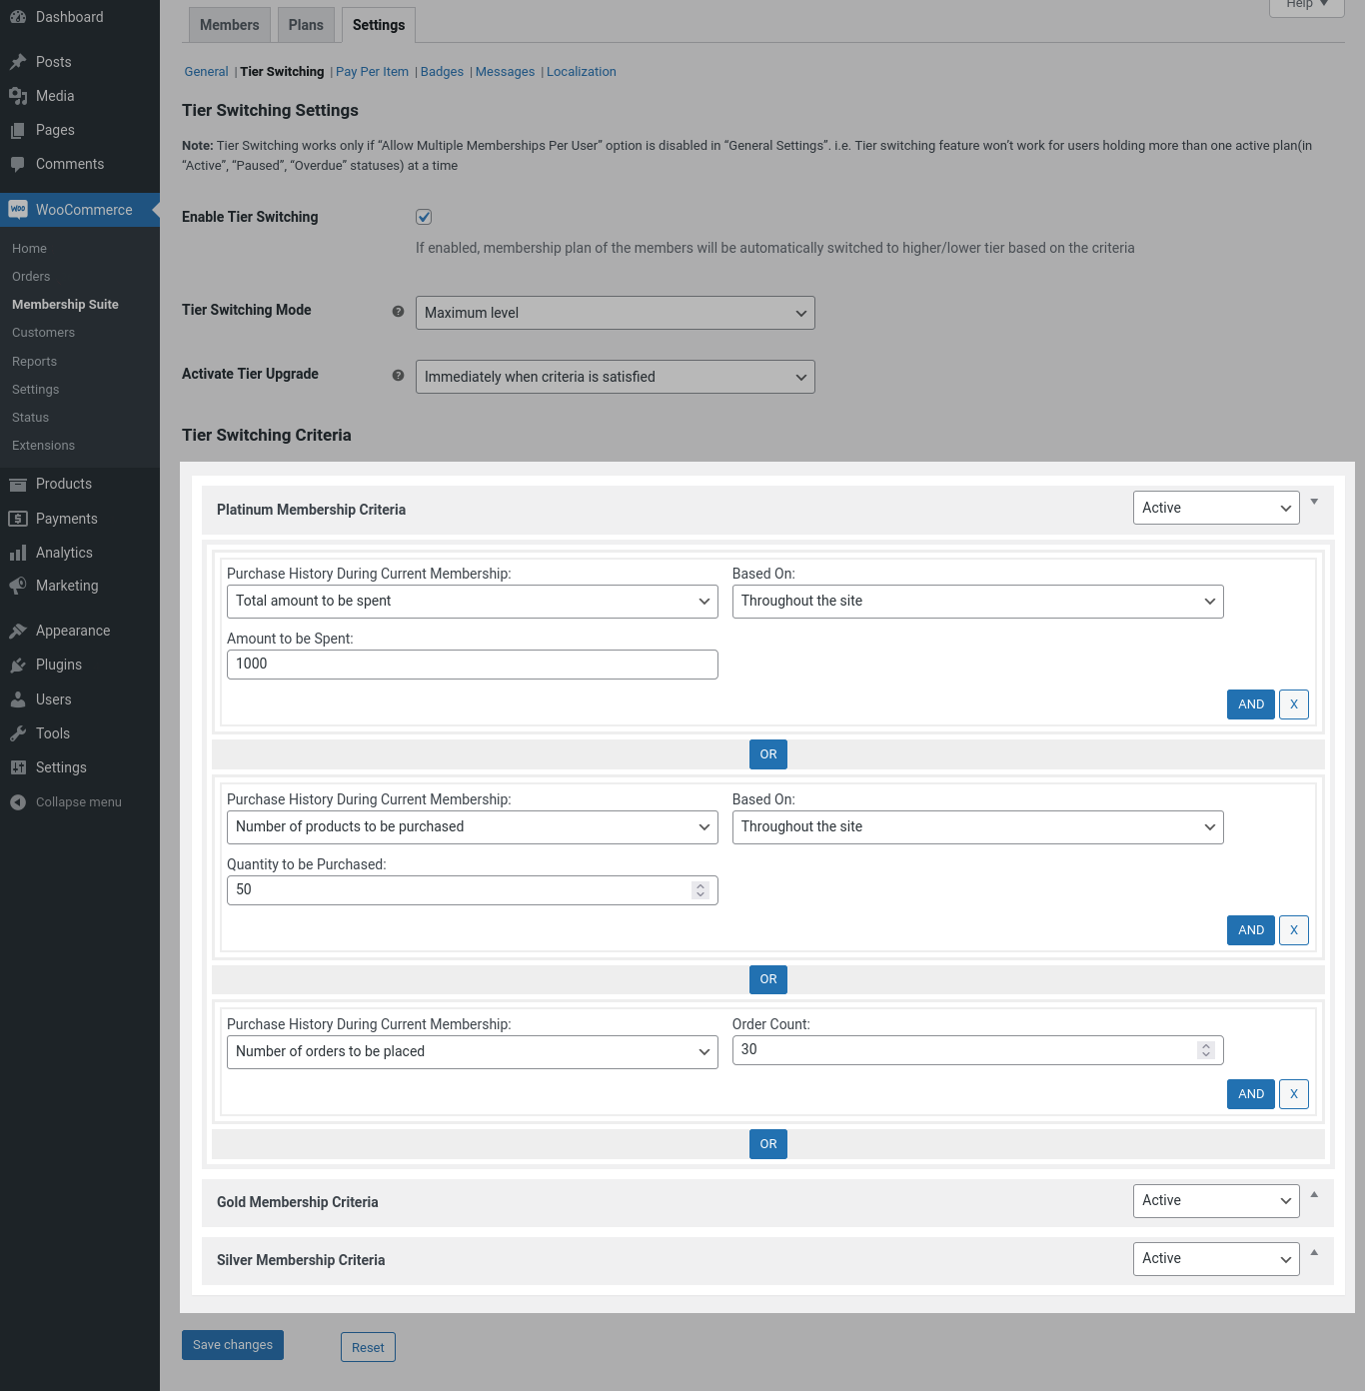
Task: Click the Amount to be Spent field
Action: pyautogui.click(x=472, y=664)
